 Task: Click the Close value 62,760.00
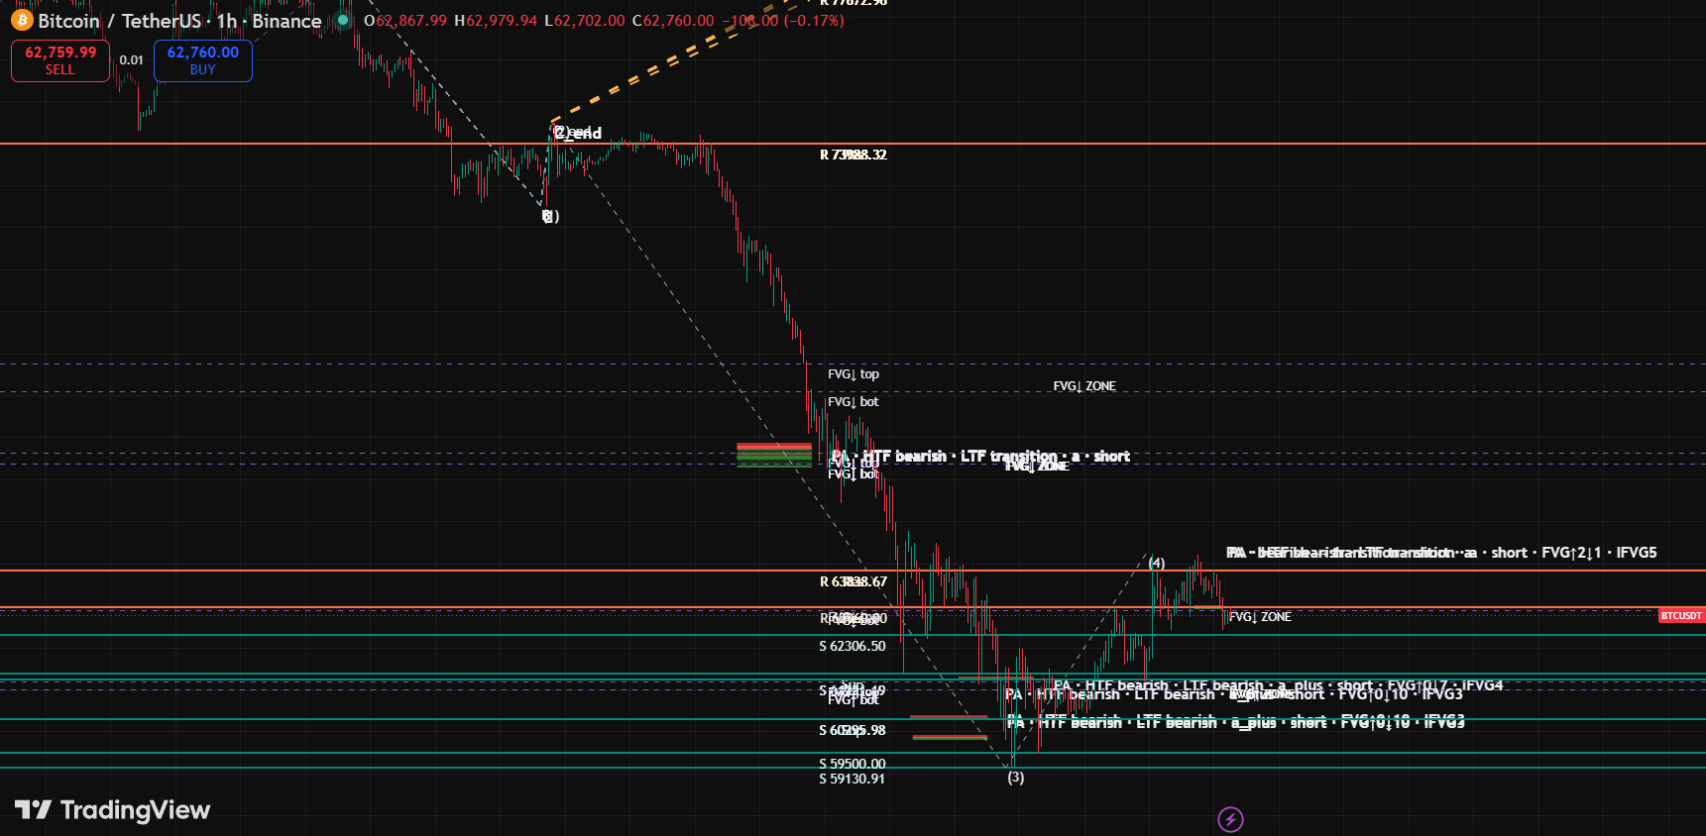pyautogui.click(x=679, y=21)
